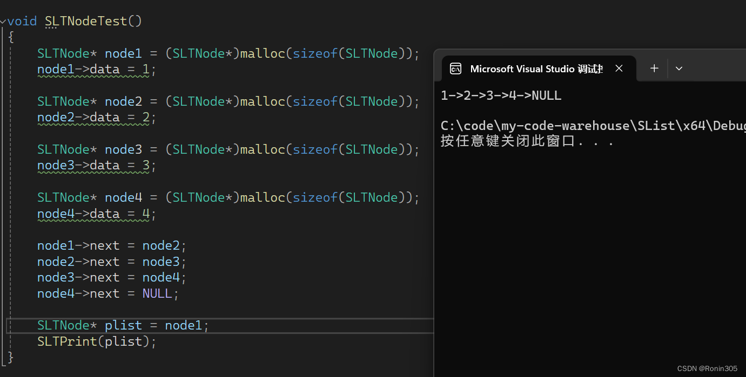Screen dimensions: 746x377
Task: Click the SLTNode* plist = node1 line
Action: pyautogui.click(x=123, y=325)
